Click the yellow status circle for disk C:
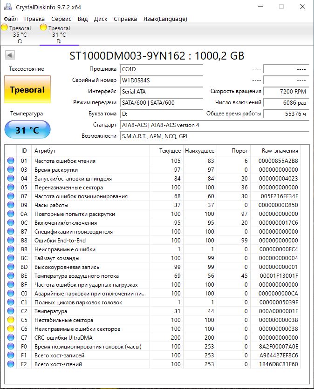The width and height of the screenshot is (314, 389). (x=5, y=27)
